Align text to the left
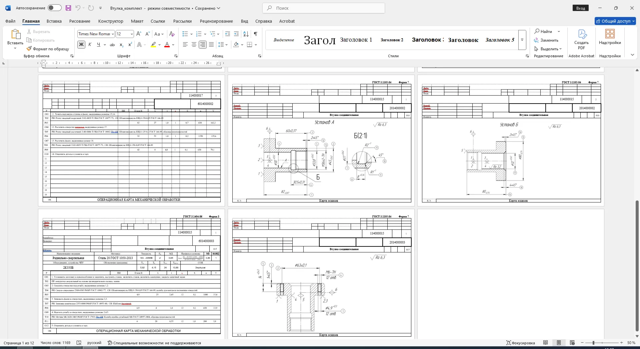The image size is (640, 349). [185, 45]
